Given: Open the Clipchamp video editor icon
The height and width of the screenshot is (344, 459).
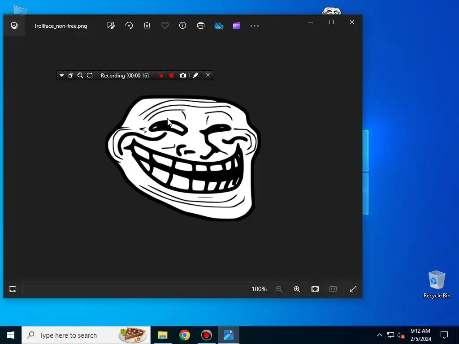Looking at the screenshot, I should (x=237, y=26).
